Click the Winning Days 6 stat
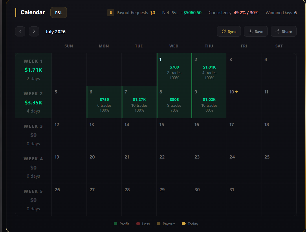Image resolution: width=306 pixels, height=232 pixels. (281, 13)
